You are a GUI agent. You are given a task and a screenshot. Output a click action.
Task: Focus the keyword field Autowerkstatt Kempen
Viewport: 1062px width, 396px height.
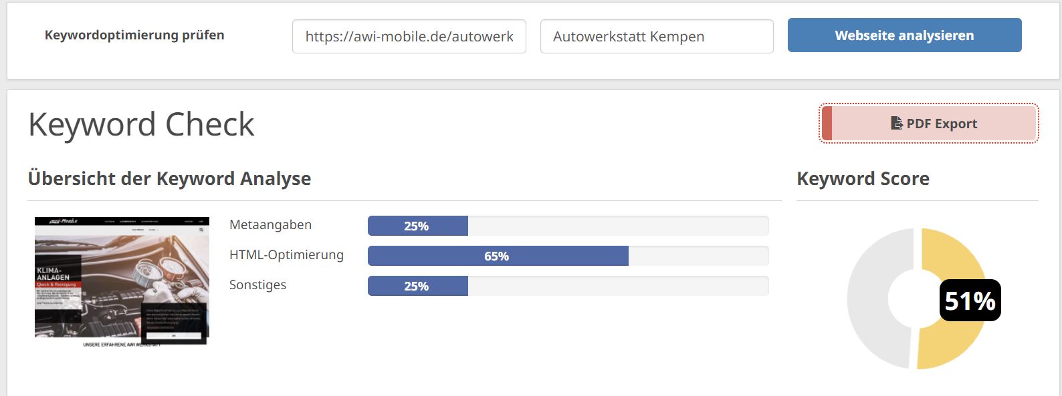tap(657, 36)
